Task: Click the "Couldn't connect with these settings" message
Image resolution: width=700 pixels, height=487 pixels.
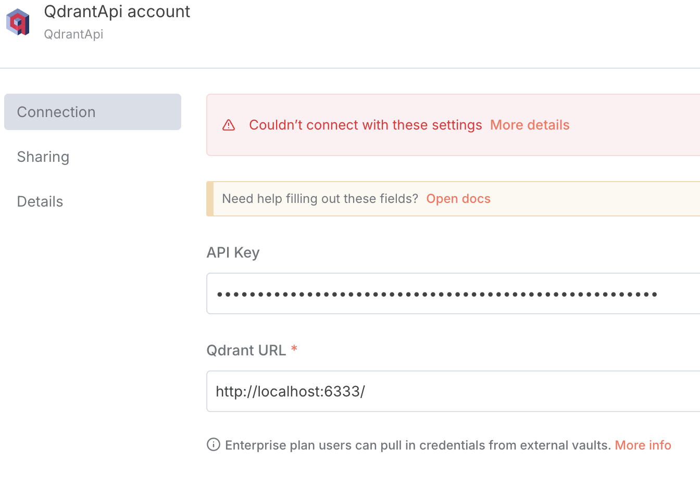Action: [x=366, y=125]
